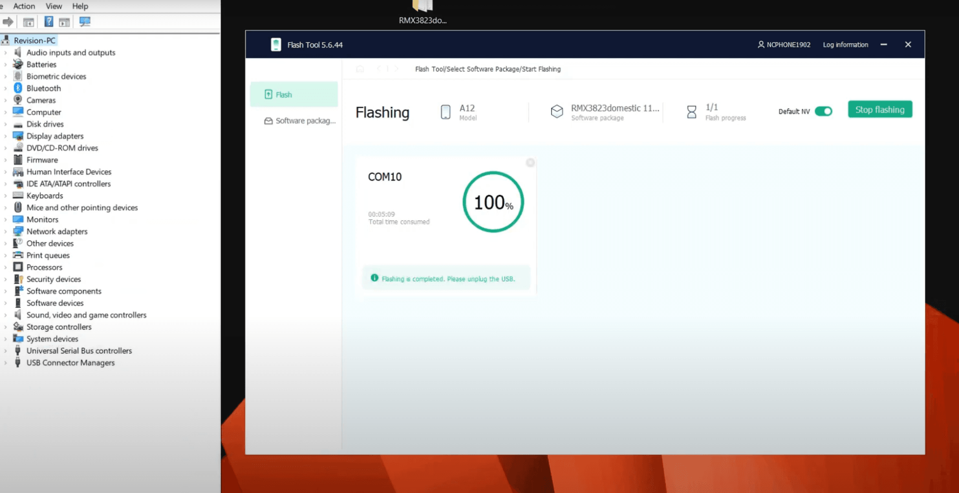Expand the Other devices category
Screen dimensions: 959x493
click(x=5, y=243)
